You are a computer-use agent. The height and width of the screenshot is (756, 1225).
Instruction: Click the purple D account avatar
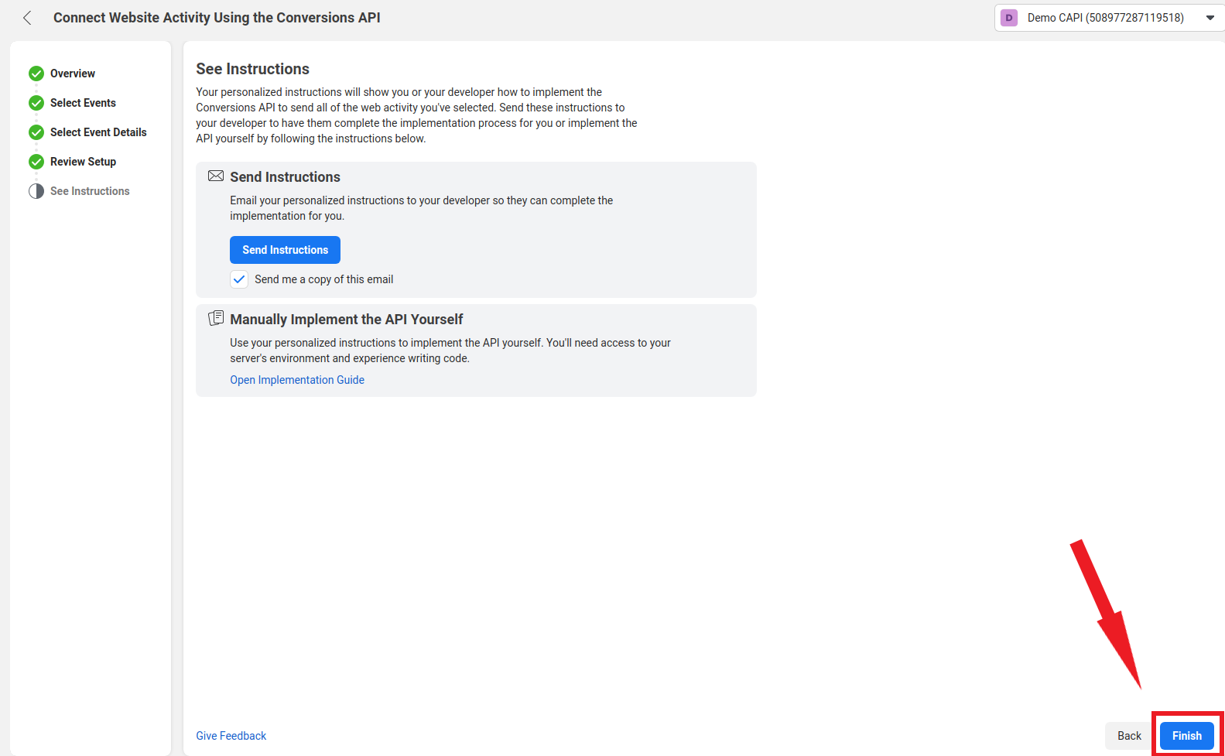(x=1009, y=18)
